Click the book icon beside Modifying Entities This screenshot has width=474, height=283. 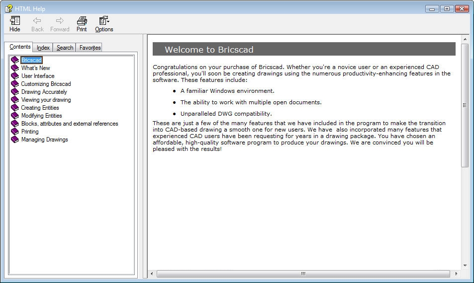(15, 116)
